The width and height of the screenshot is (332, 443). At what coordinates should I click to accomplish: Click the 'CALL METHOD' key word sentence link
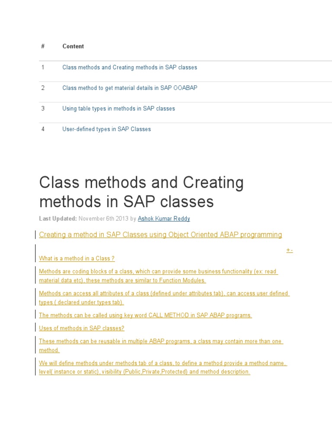[145, 315]
